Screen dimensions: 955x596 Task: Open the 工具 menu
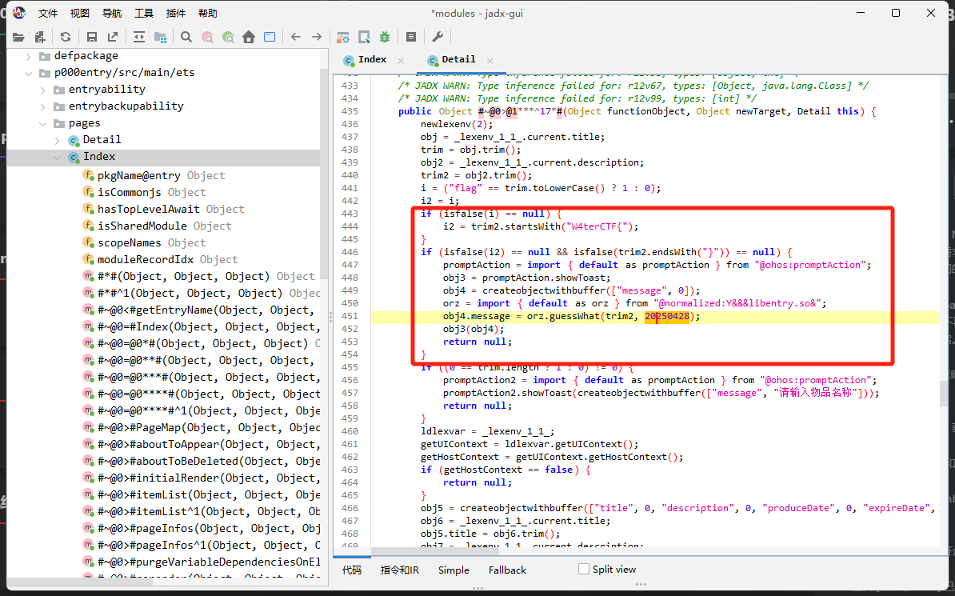144,14
